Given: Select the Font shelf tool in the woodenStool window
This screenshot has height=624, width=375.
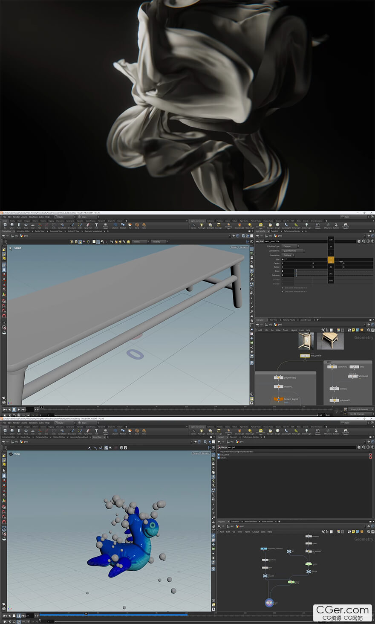Looking at the screenshot, I should point(96,226).
